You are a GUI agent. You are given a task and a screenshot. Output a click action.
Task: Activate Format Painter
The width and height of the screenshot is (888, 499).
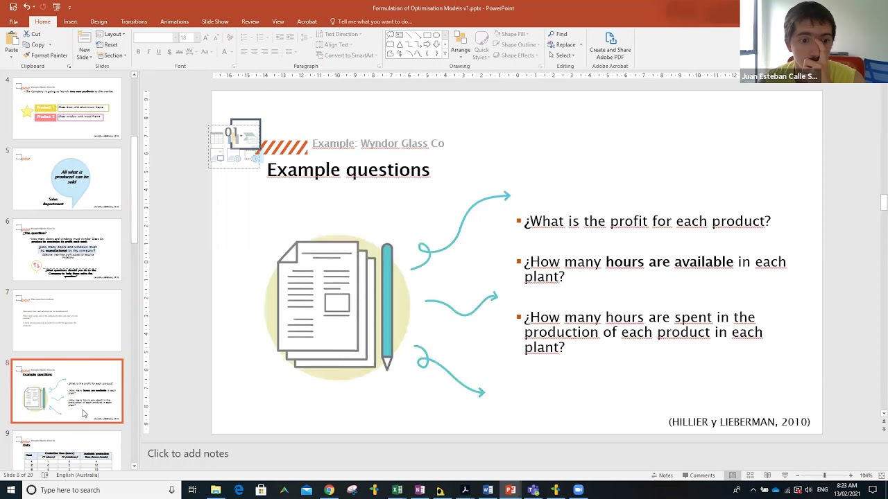pos(44,55)
